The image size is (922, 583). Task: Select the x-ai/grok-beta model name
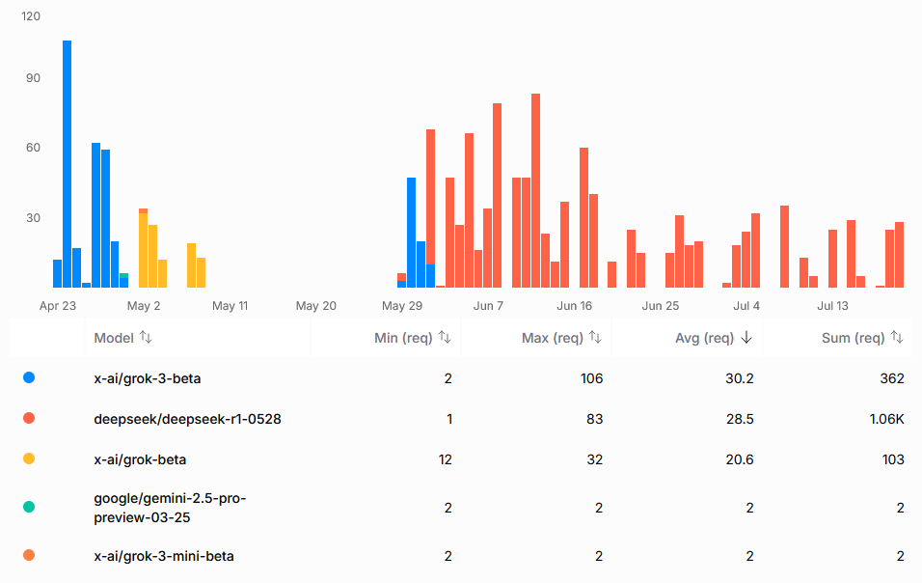(140, 459)
